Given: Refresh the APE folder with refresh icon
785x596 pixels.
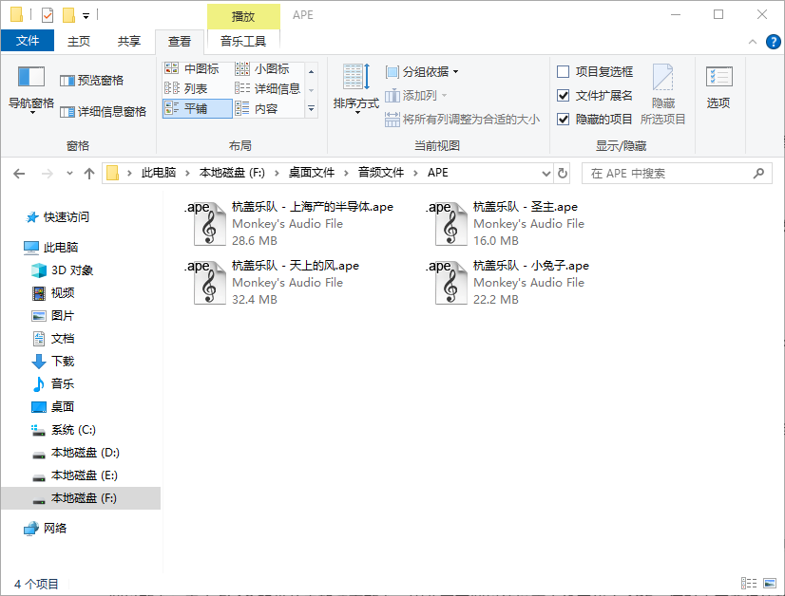Looking at the screenshot, I should tap(564, 173).
